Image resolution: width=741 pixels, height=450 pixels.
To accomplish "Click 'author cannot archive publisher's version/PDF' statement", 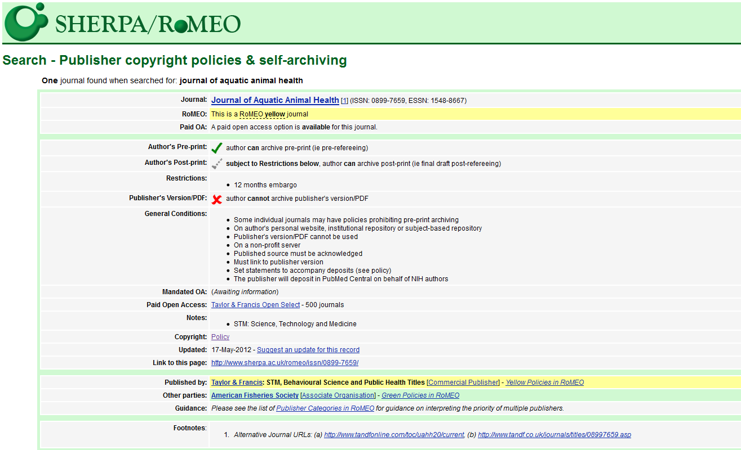I will 297,199.
